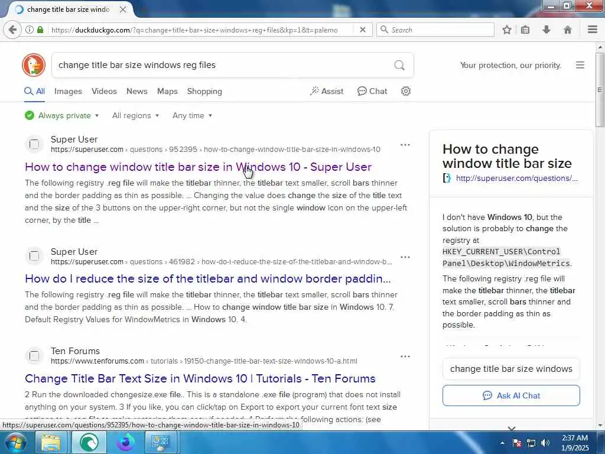The width and height of the screenshot is (605, 454).
Task: Click the taskbar clock showing 2:37 AM
Action: [574, 443]
